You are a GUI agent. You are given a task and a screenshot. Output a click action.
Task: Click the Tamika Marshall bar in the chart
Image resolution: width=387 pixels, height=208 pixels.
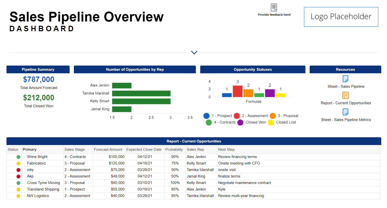(141, 93)
